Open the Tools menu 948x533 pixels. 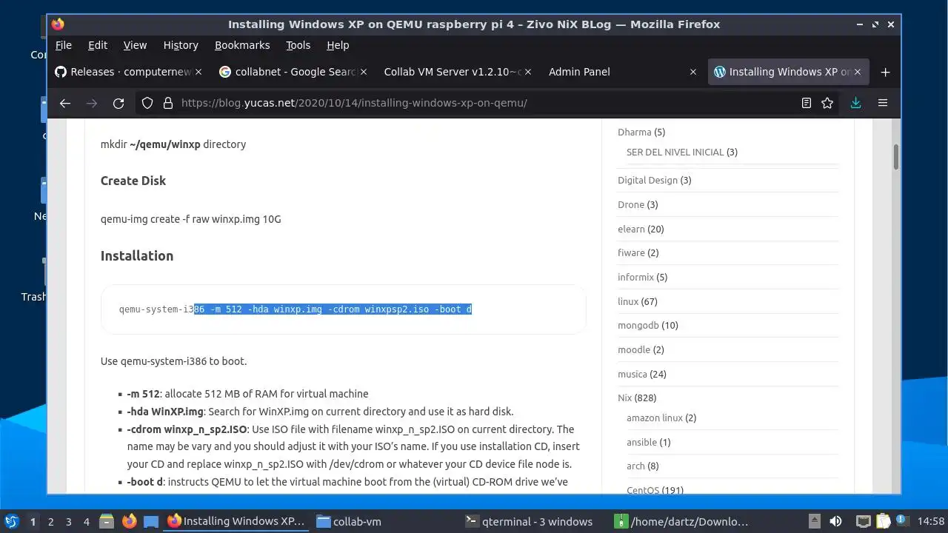pos(298,45)
